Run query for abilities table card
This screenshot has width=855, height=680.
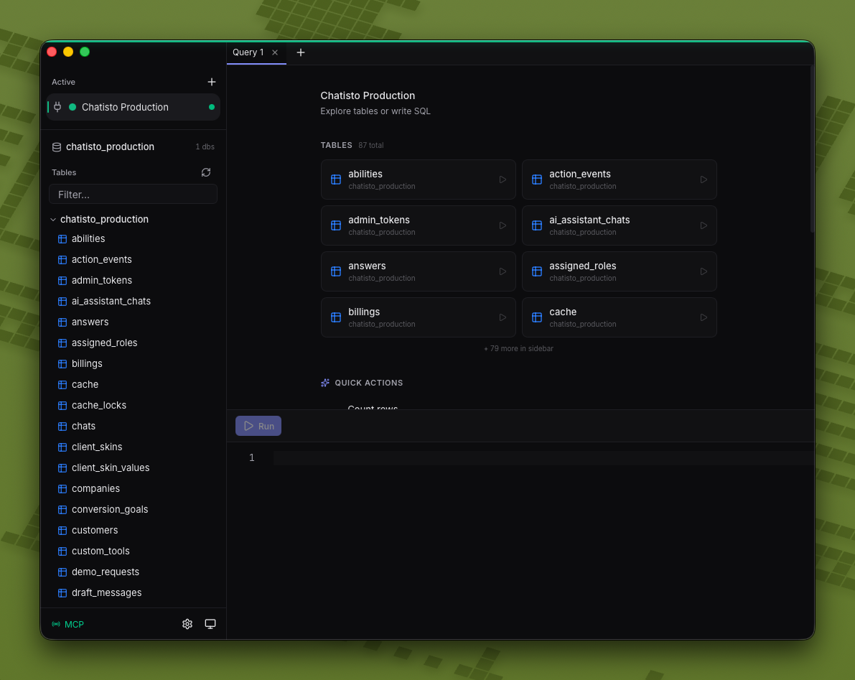click(503, 180)
